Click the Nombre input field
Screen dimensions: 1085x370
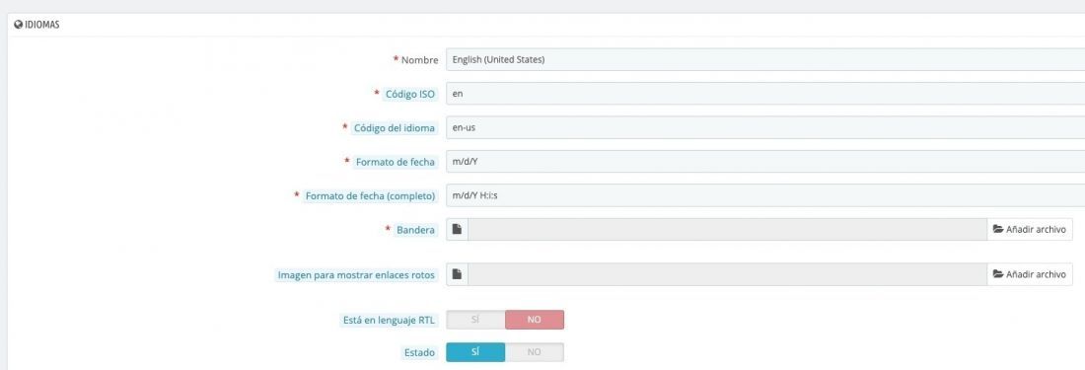click(765, 60)
